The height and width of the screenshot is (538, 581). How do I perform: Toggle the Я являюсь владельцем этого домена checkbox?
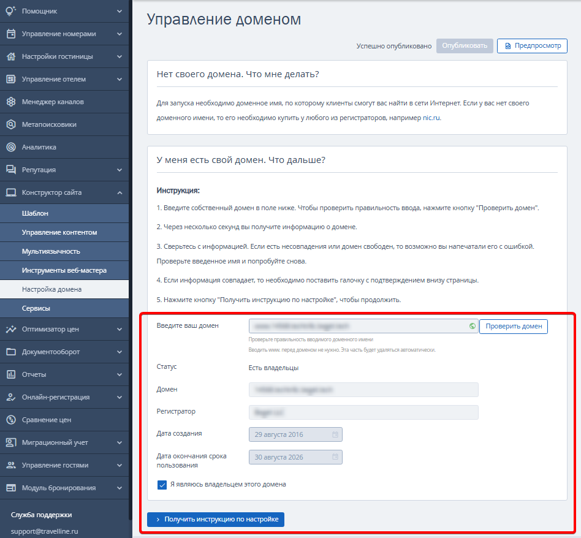[162, 485]
